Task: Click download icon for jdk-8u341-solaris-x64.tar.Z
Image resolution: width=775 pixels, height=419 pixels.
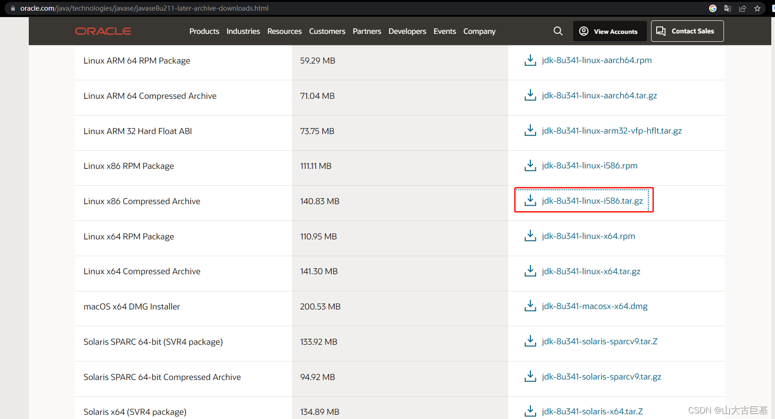Action: [x=530, y=411]
